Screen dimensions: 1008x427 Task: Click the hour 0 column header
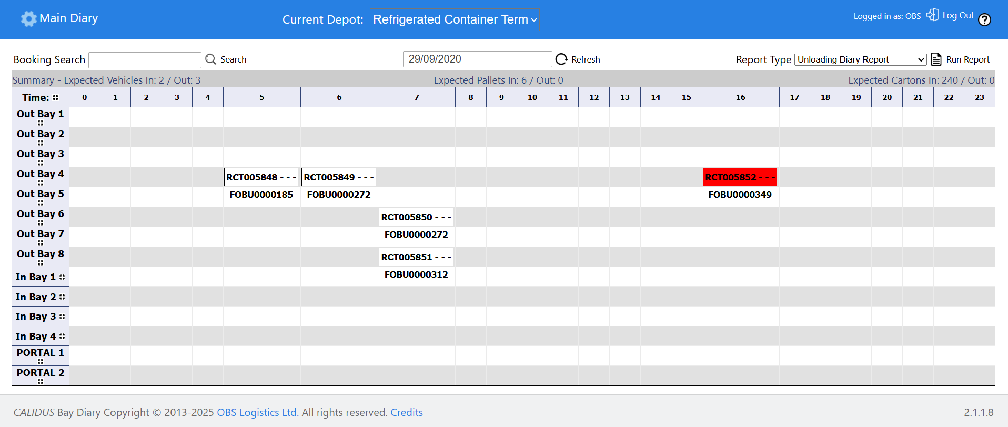tap(85, 97)
